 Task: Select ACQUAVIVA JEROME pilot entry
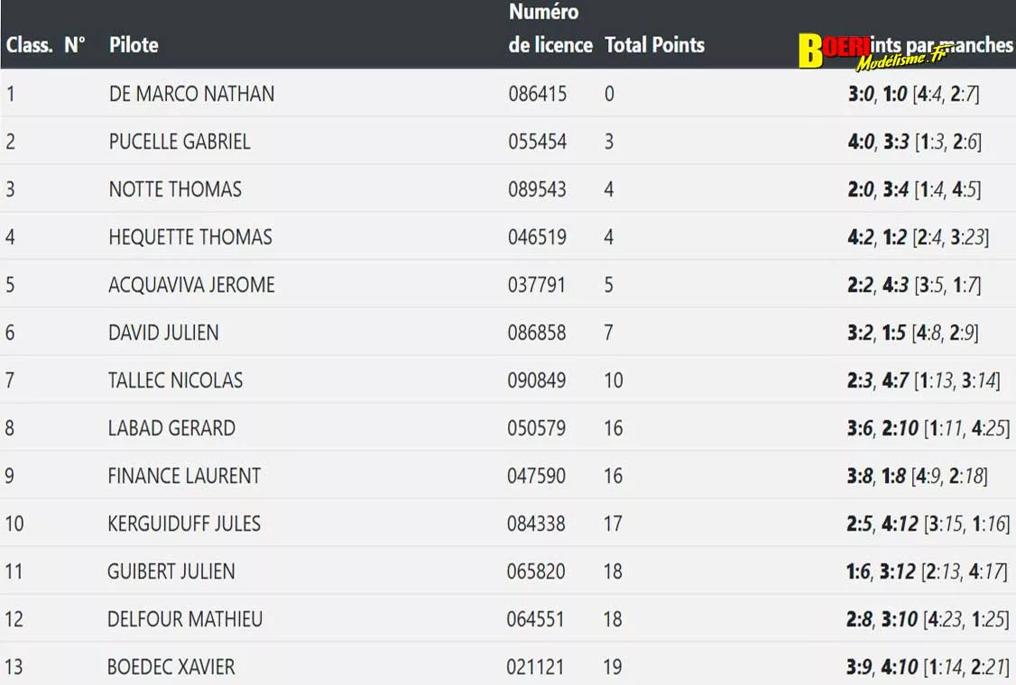[191, 285]
